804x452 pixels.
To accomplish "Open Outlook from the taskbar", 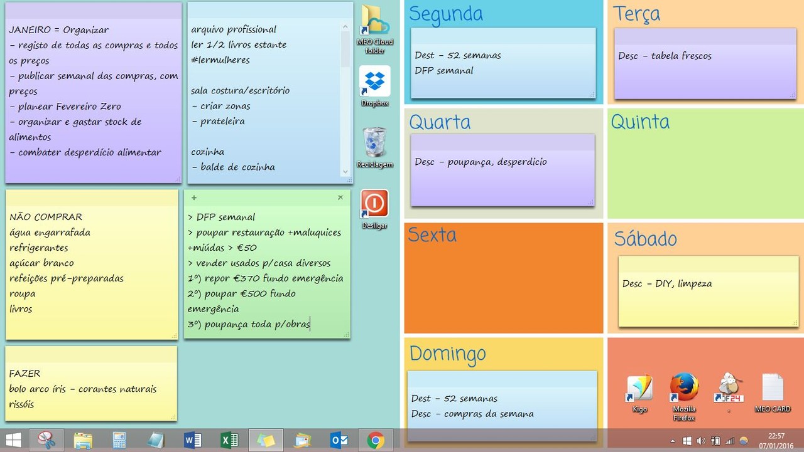I will [x=339, y=439].
